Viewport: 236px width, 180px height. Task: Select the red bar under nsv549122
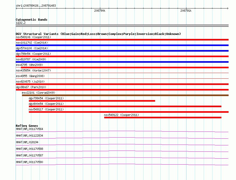pyautogui.click(x=163, y=118)
